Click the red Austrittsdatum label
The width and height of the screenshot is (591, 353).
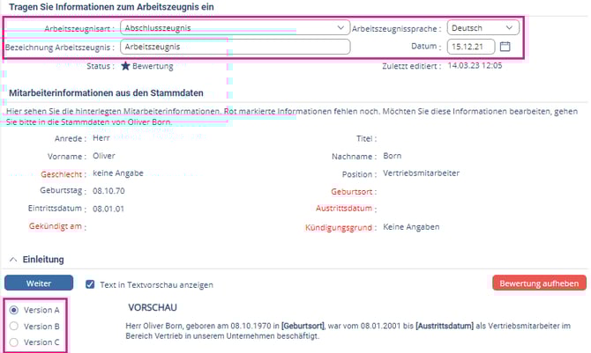344,208
